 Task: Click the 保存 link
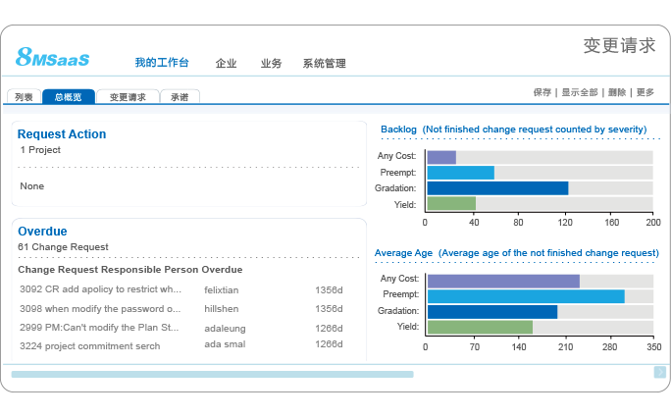[x=542, y=92]
